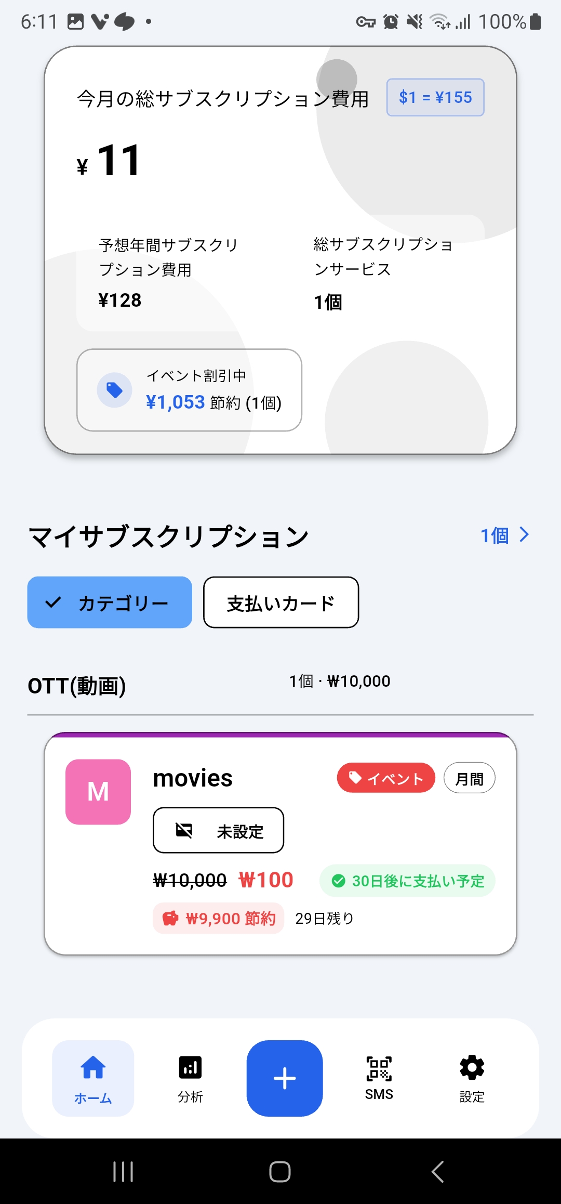Tap the 未設定 payment card button
The width and height of the screenshot is (561, 1204).
218,830
